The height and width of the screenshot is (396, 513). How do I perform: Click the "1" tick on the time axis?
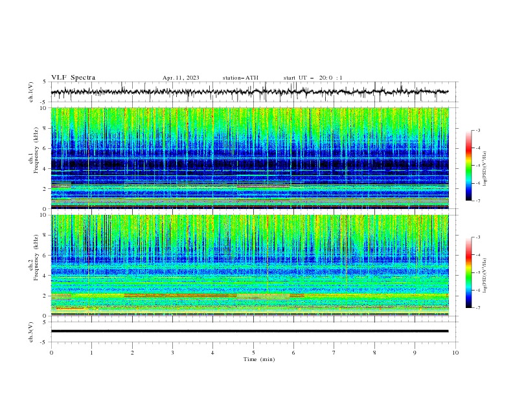click(x=91, y=353)
